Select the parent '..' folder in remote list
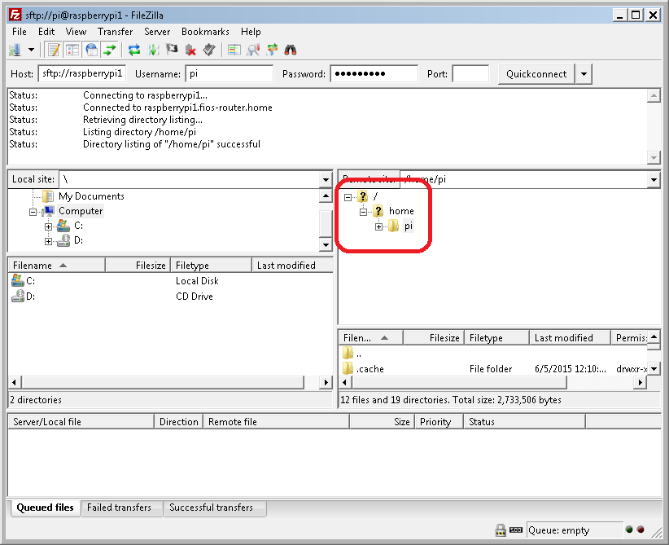This screenshot has width=669, height=545. 494,354
